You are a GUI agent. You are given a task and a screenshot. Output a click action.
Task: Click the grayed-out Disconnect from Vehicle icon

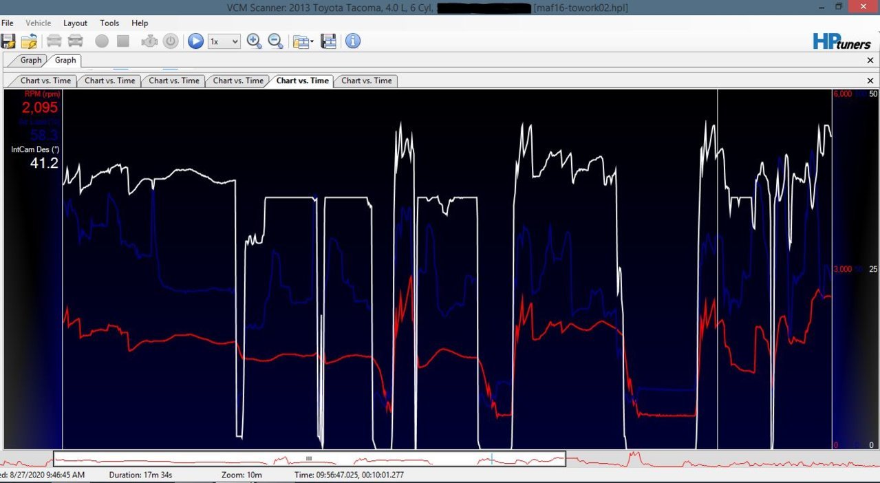coord(75,41)
